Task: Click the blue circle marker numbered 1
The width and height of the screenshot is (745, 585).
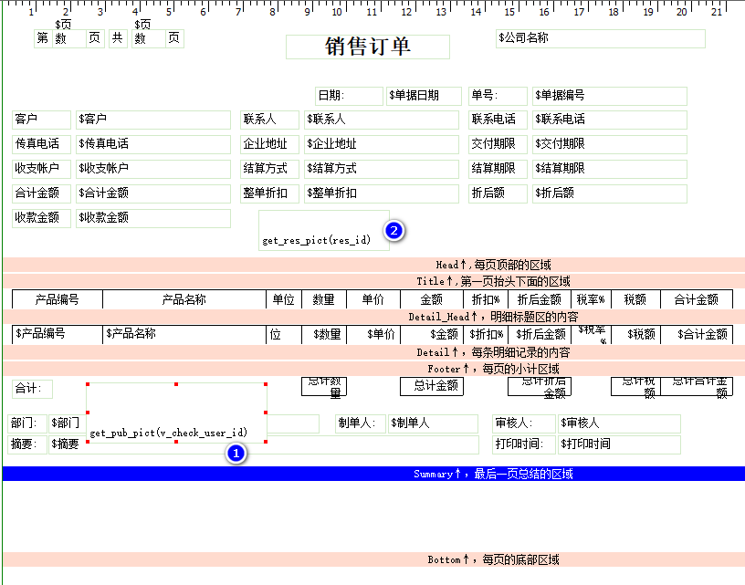Action: (x=236, y=453)
